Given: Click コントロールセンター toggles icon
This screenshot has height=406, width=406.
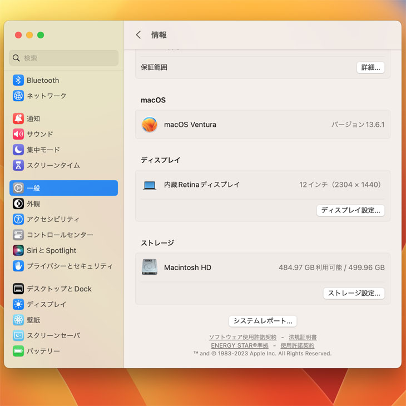Looking at the screenshot, I should (x=18, y=235).
